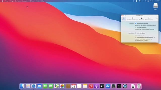Open the Mail app in Dock

39,86
